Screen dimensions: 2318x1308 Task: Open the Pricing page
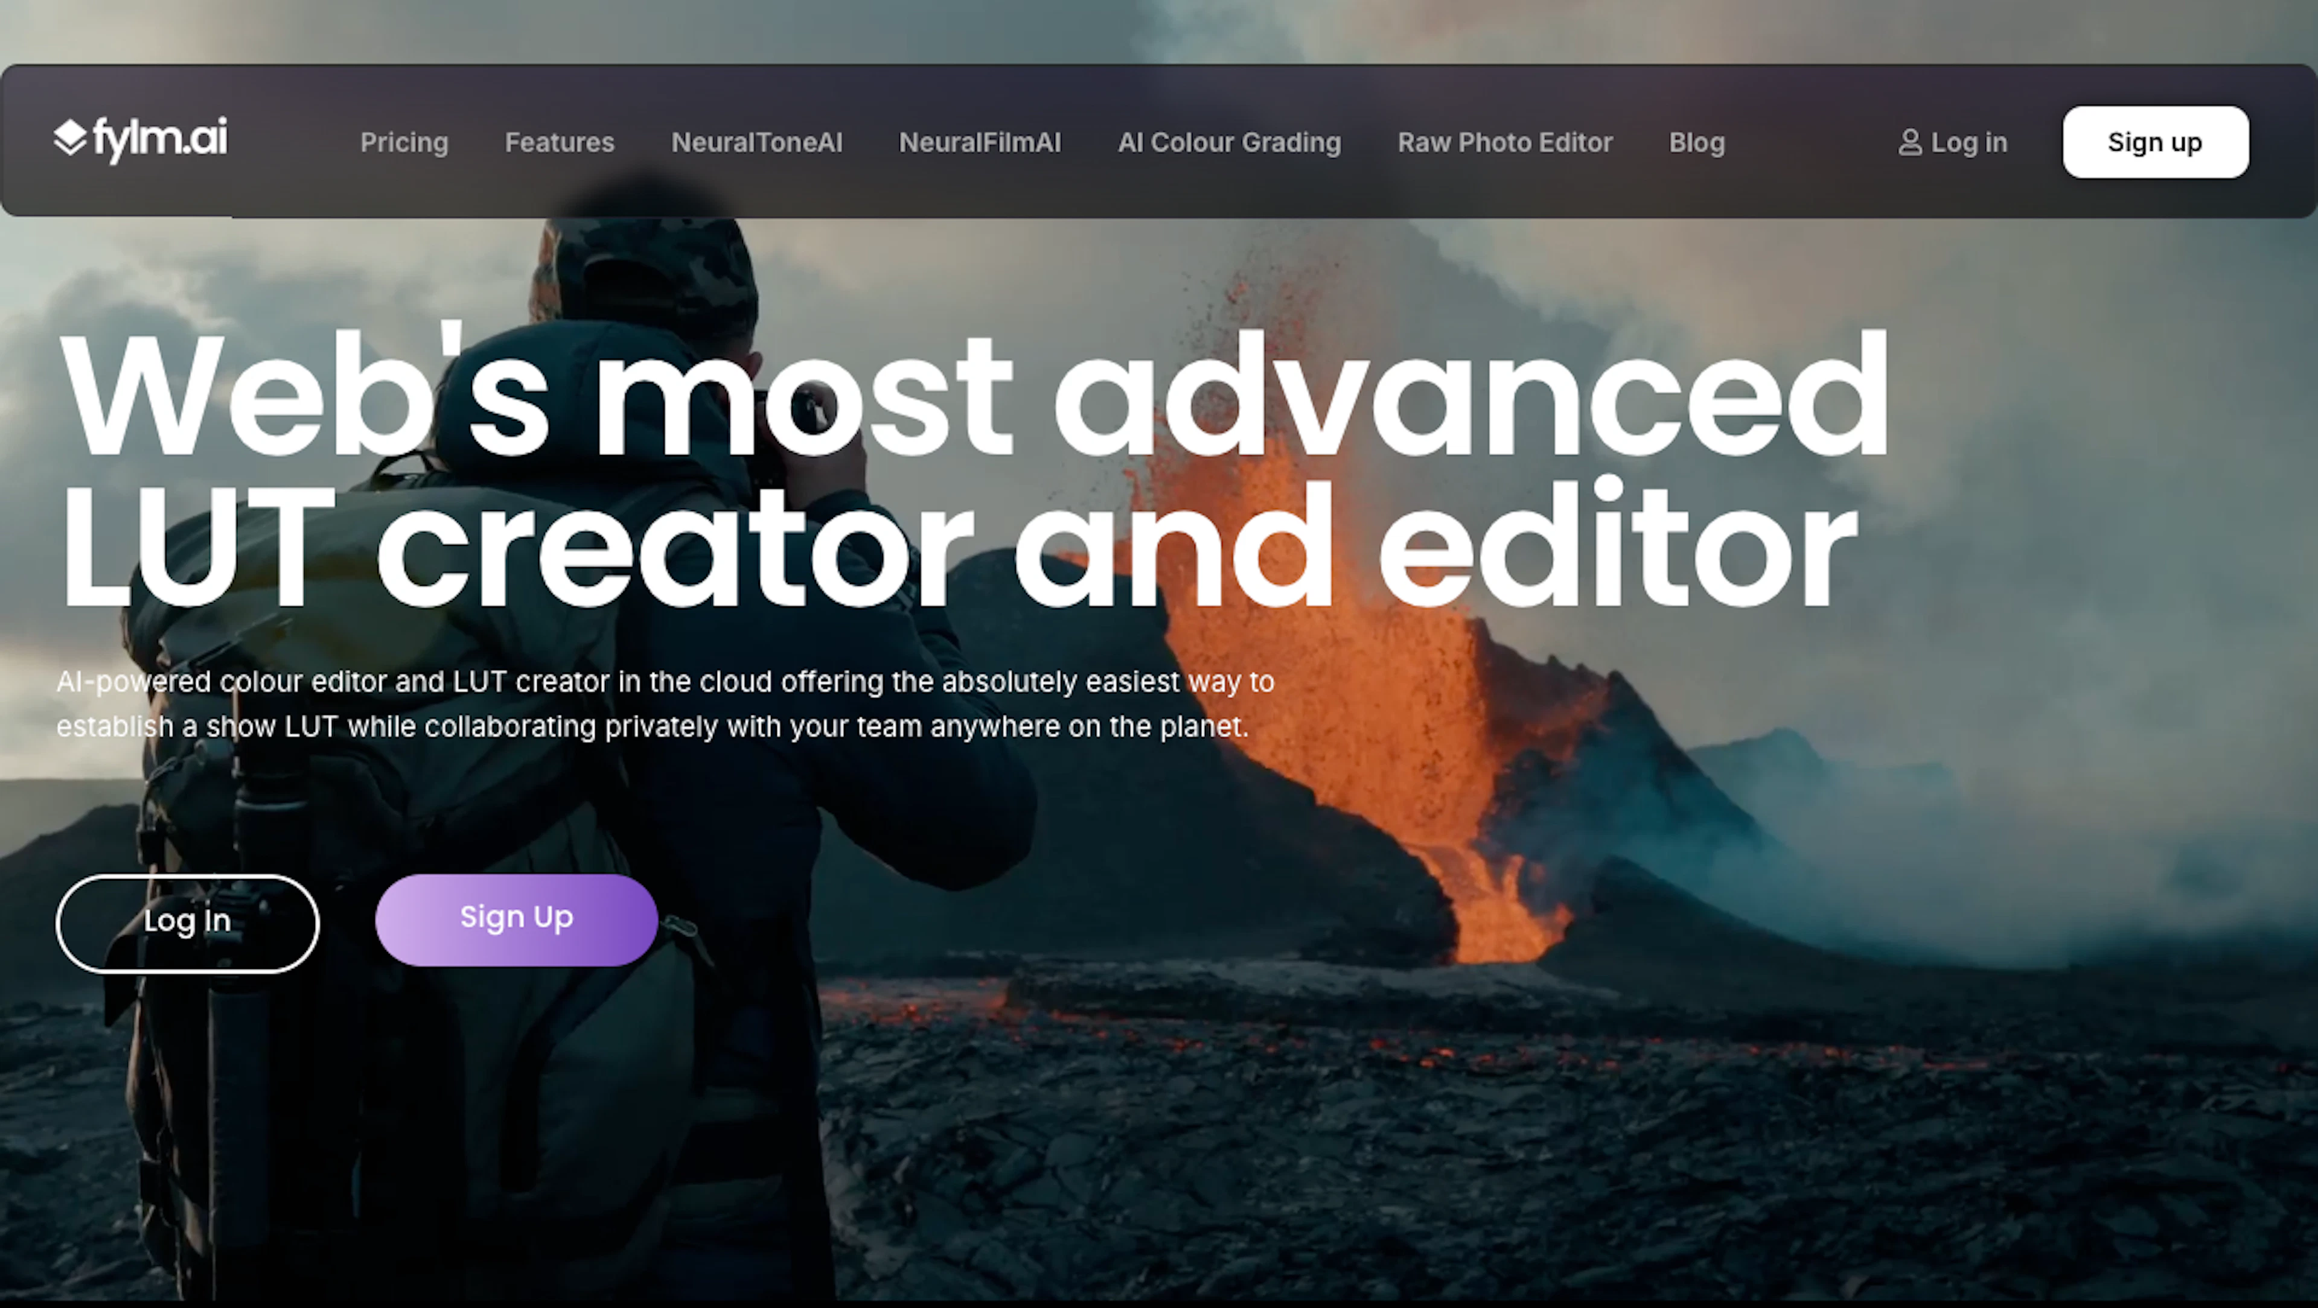click(404, 142)
